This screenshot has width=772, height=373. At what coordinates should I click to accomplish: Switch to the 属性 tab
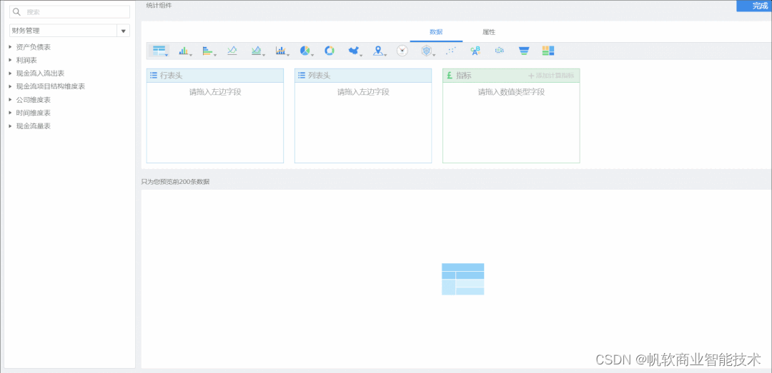pyautogui.click(x=489, y=32)
